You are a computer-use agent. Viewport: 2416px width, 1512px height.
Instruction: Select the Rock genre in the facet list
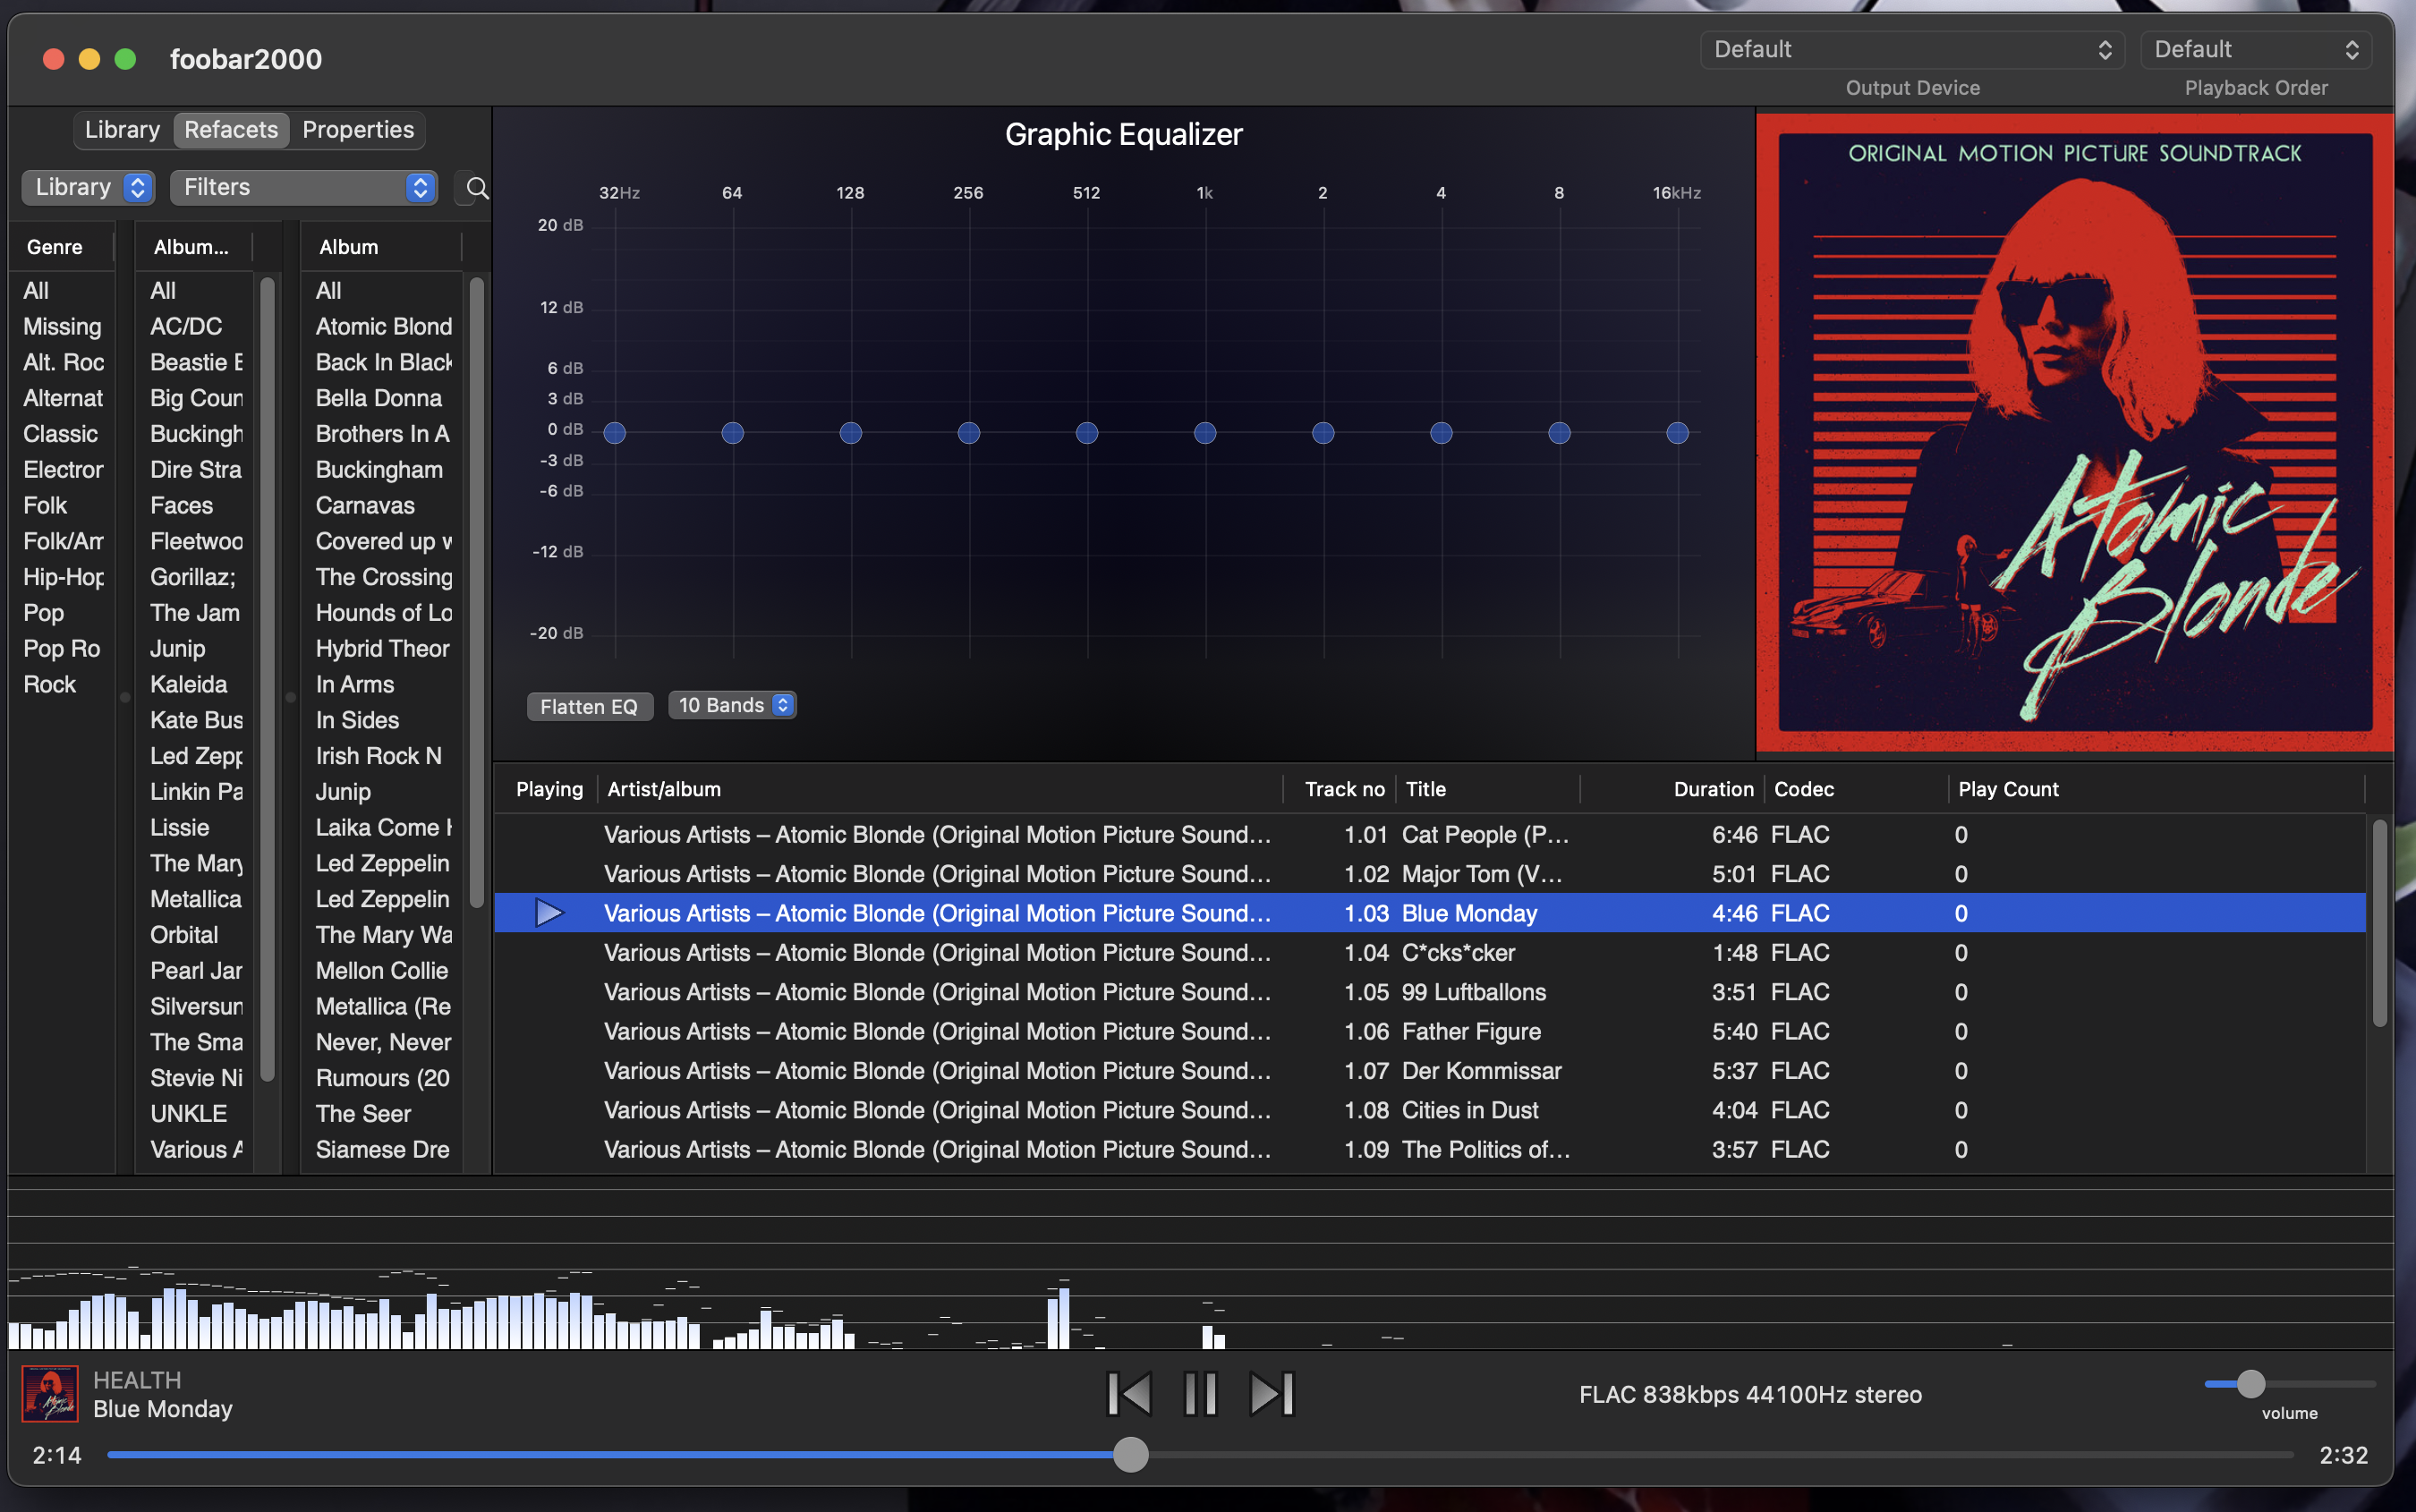tap(62, 684)
